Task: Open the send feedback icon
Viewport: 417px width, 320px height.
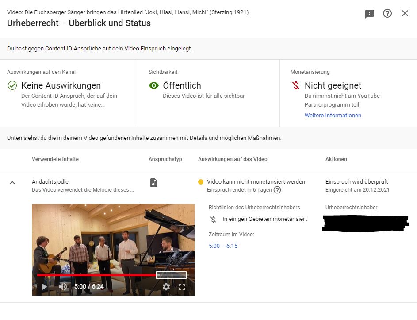Action: (x=370, y=14)
